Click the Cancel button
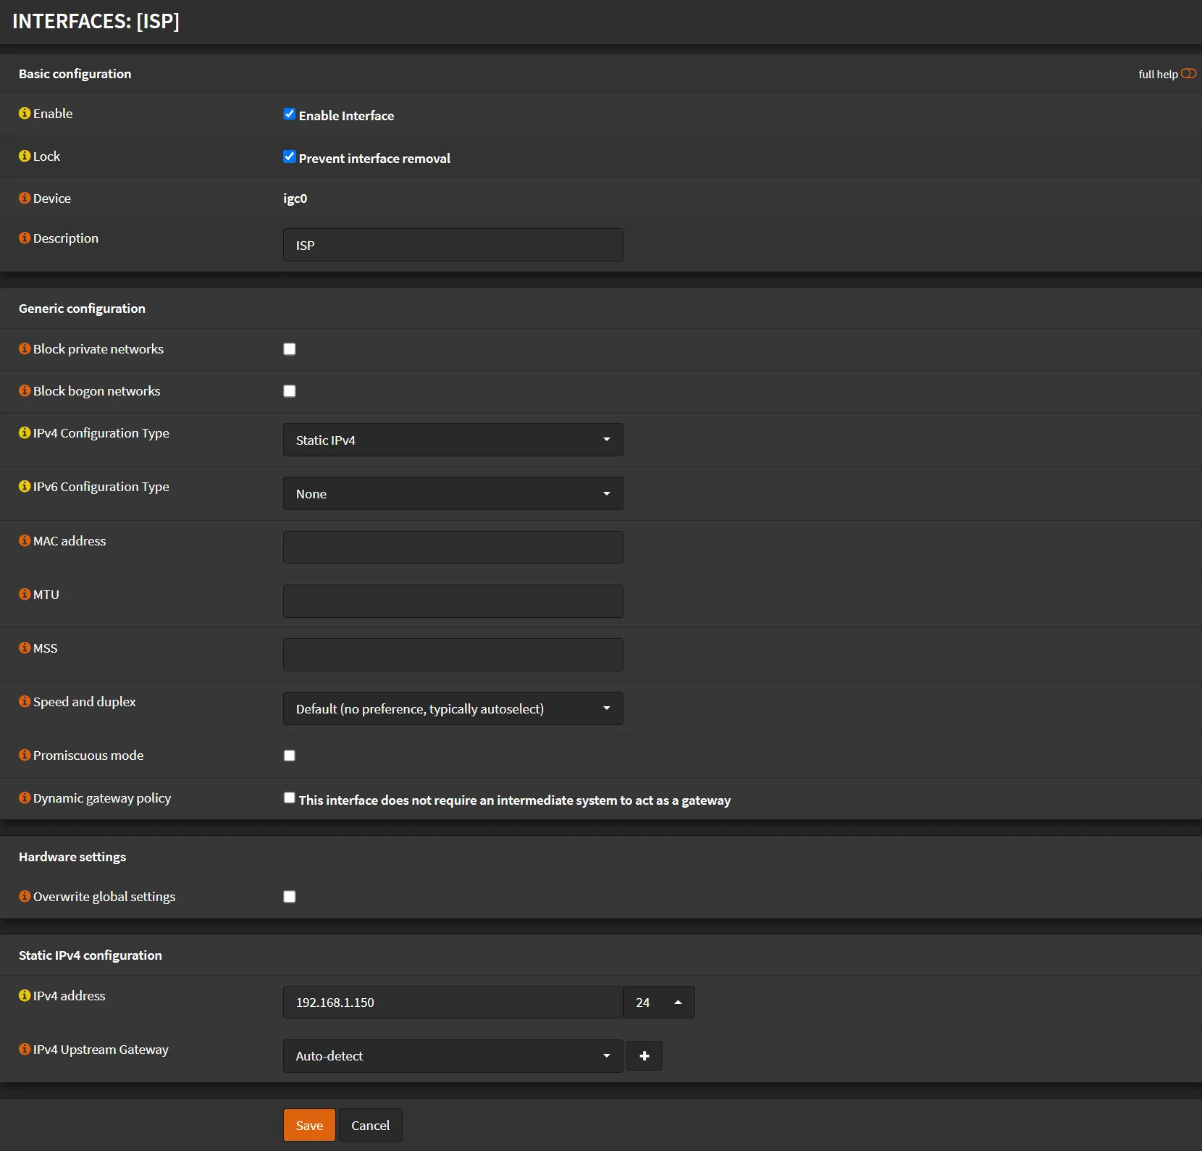 point(370,1125)
